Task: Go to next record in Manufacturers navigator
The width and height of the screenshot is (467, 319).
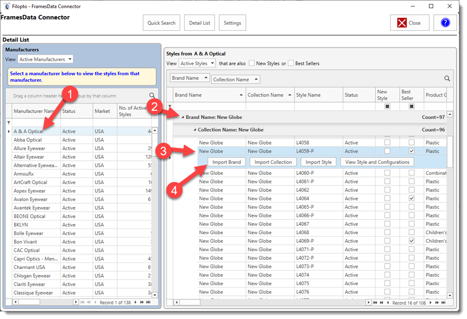Action: pyautogui.click(x=136, y=302)
